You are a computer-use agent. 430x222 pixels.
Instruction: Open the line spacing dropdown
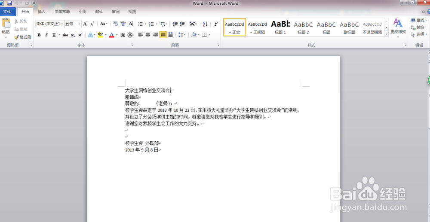[x=182, y=35]
